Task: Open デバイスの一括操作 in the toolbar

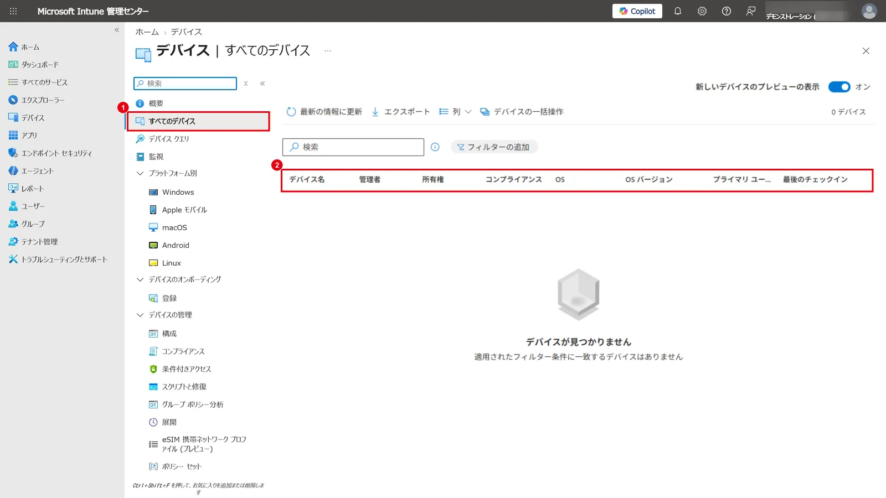Action: [522, 112]
